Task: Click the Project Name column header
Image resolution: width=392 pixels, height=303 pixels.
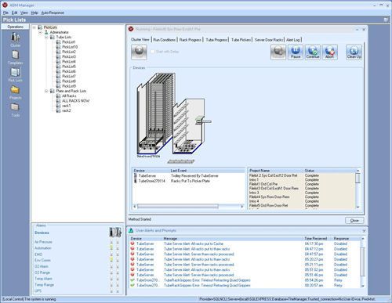Action: (x=260, y=171)
